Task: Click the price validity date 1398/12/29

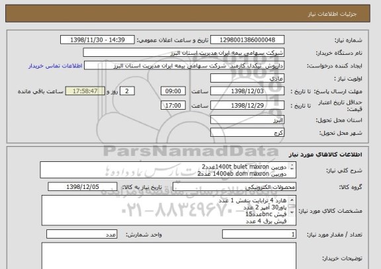Action: (x=247, y=105)
